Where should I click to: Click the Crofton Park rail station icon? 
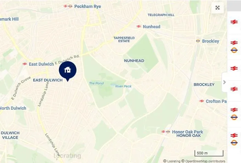(x=202, y=101)
